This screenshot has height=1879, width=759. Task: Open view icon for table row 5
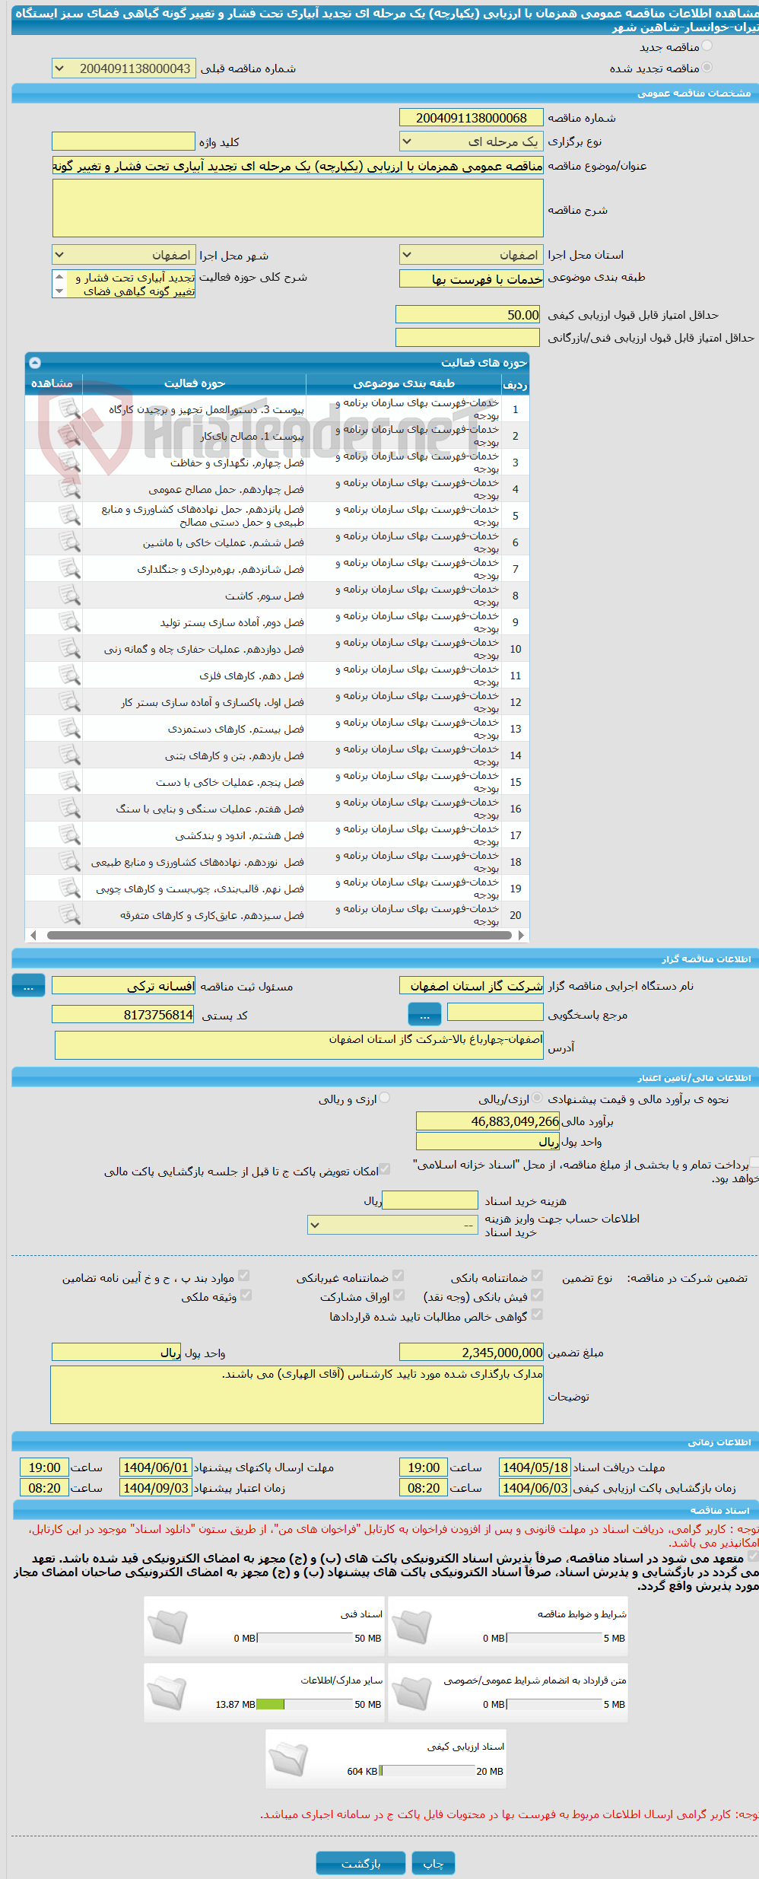pyautogui.click(x=69, y=516)
